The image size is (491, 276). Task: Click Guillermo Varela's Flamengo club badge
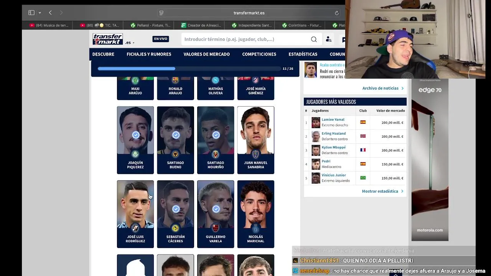[216, 228]
